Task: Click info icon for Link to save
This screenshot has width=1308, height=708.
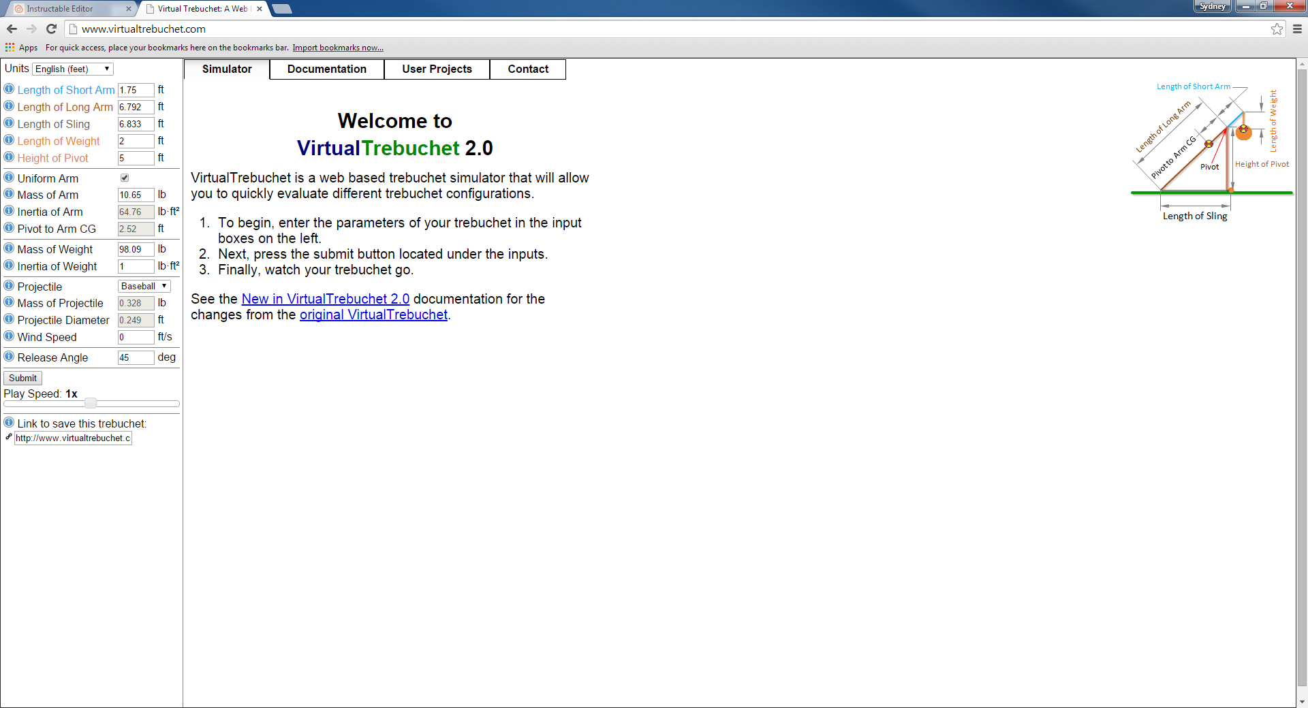Action: 9,422
